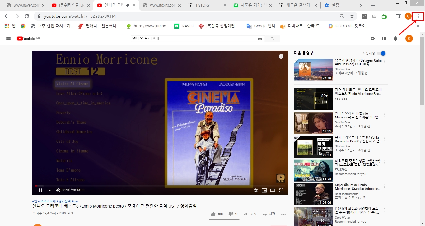Open YouTube hamburger guide menu
Viewport: 425px width, 226px height.
pos(8,39)
